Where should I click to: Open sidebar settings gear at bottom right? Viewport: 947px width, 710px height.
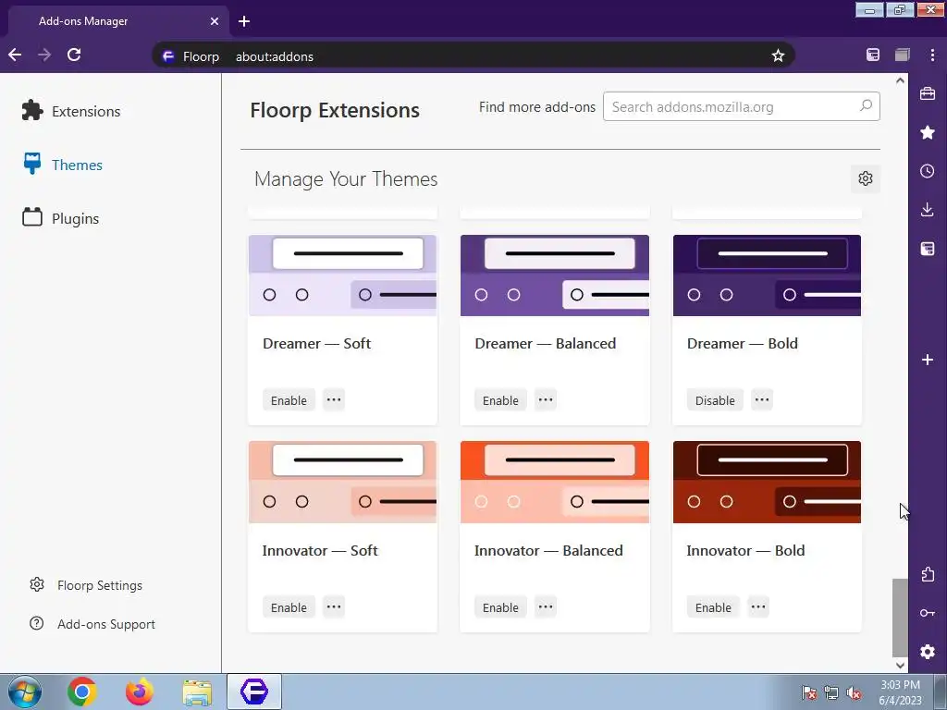tap(928, 652)
